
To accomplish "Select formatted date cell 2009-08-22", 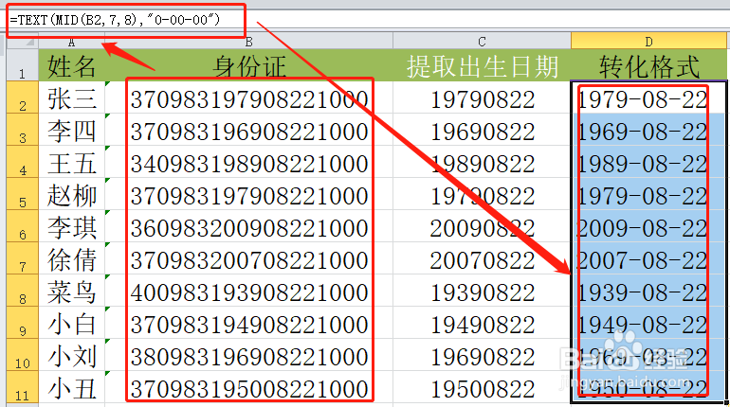I will [x=648, y=226].
